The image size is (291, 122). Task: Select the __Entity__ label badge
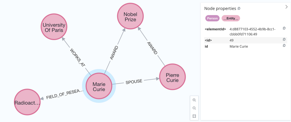[231, 18]
